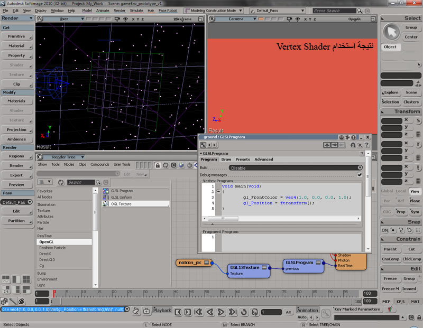Open the Display menu
423x328 pixels.
(x=41, y=11)
